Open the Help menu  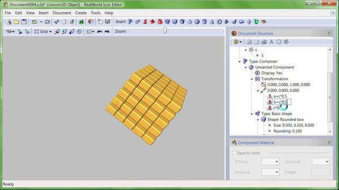(x=109, y=13)
